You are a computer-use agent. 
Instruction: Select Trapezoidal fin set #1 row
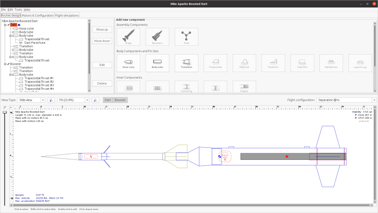(x=39, y=78)
